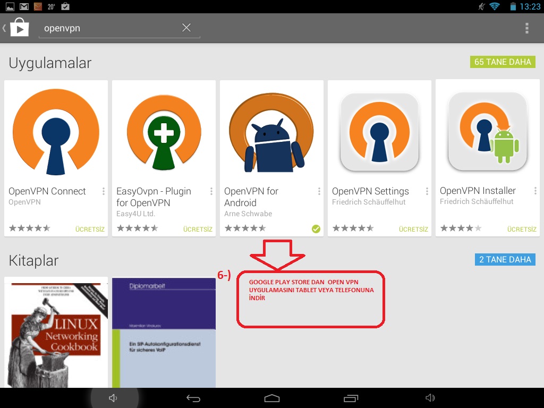544x408 pixels.
Task: Tap the picture notification icon in status bar
Action: coord(10,6)
